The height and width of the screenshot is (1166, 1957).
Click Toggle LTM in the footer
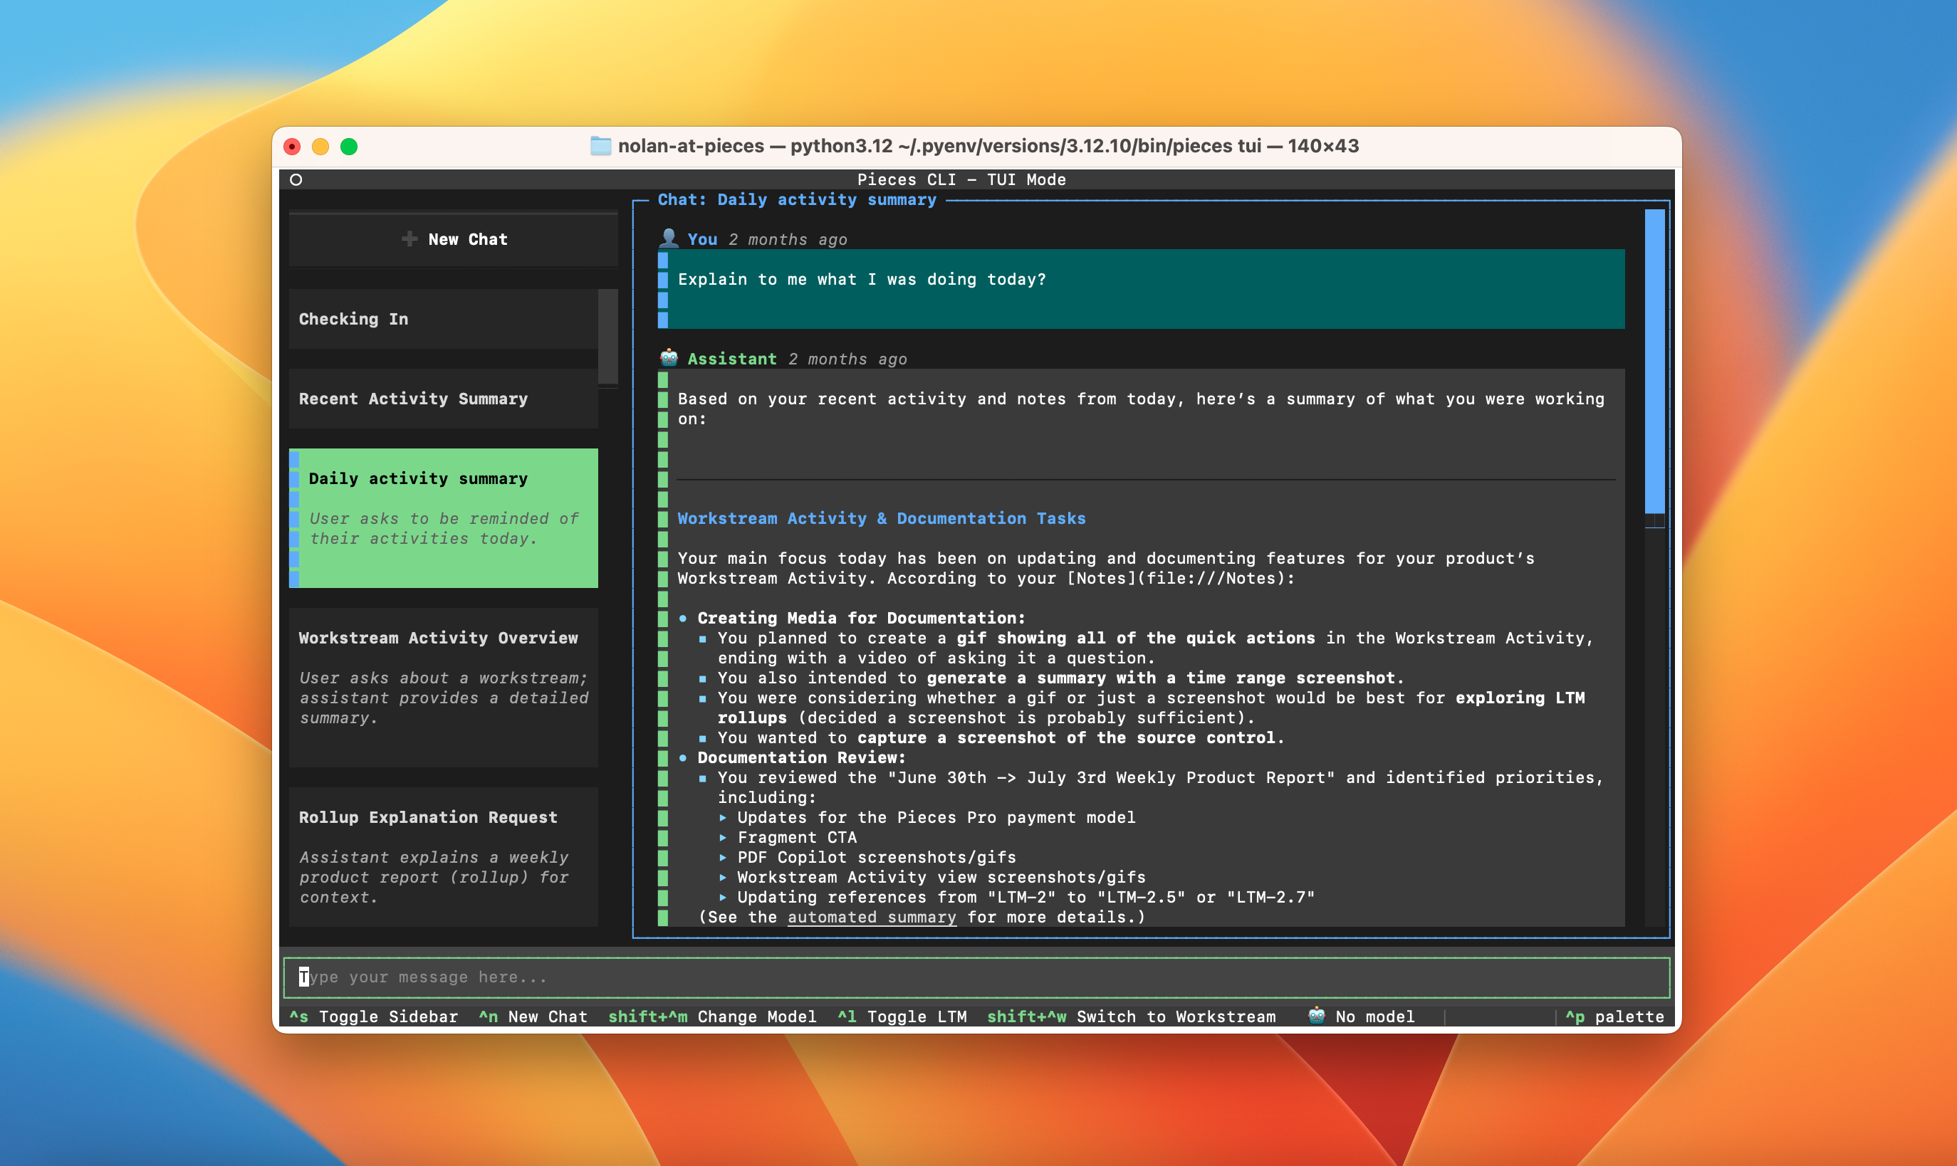(x=902, y=1017)
